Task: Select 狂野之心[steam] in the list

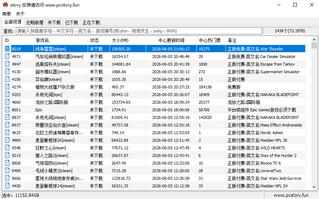Action: click(x=50, y=148)
